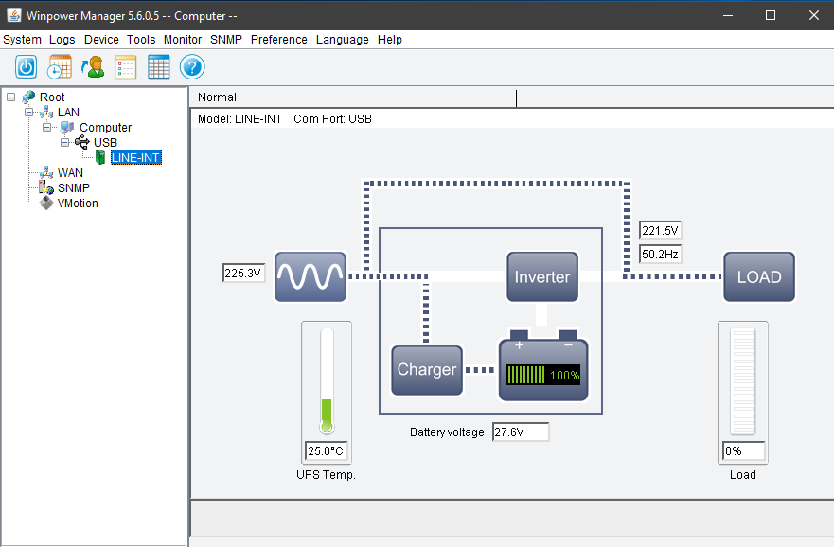Click the AC input sine wave icon
The width and height of the screenshot is (834, 547).
310,276
